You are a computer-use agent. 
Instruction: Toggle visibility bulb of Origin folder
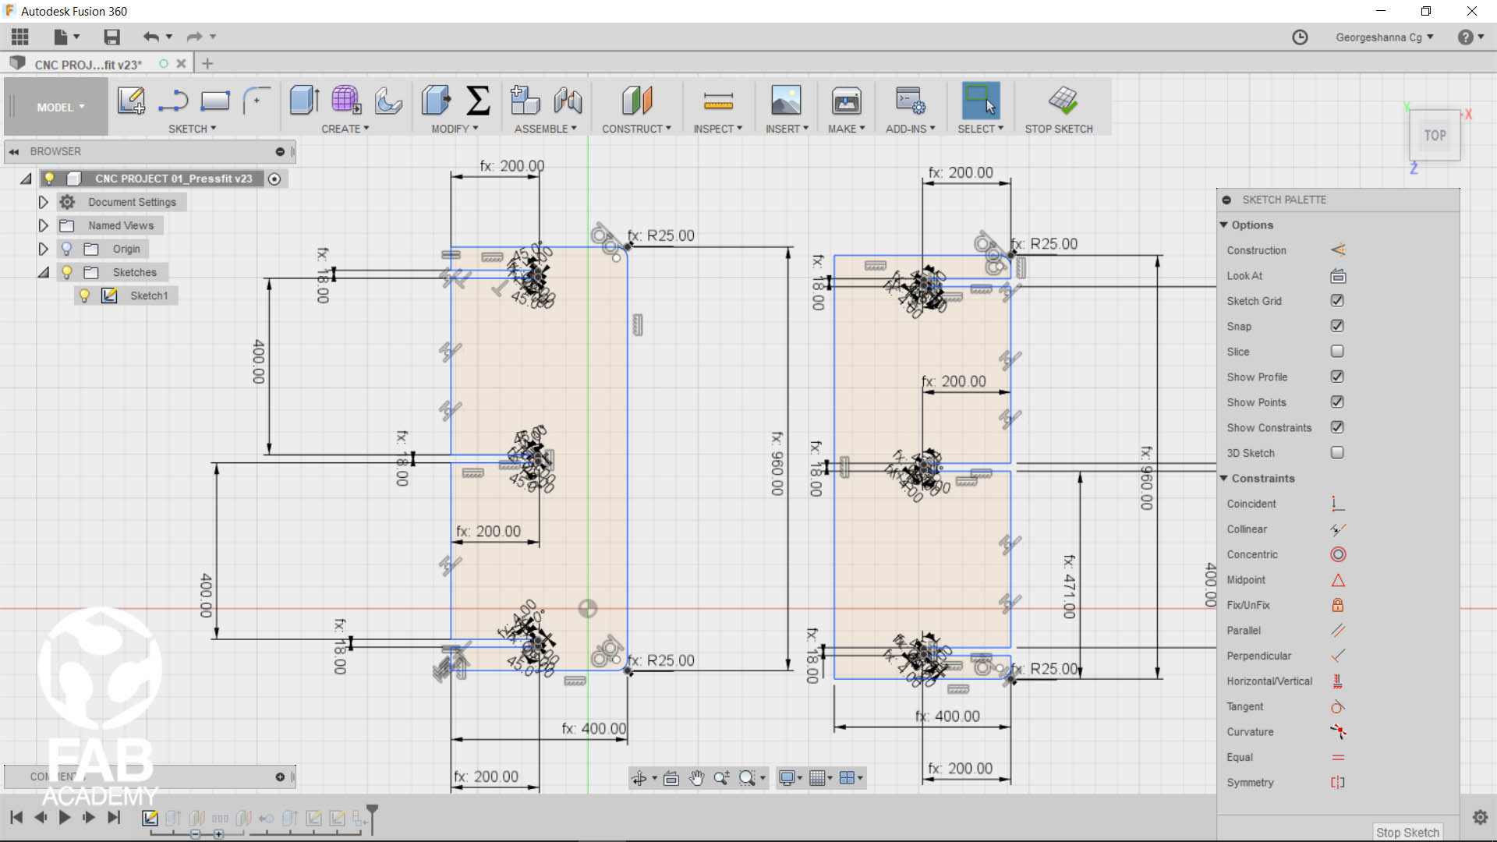click(66, 249)
